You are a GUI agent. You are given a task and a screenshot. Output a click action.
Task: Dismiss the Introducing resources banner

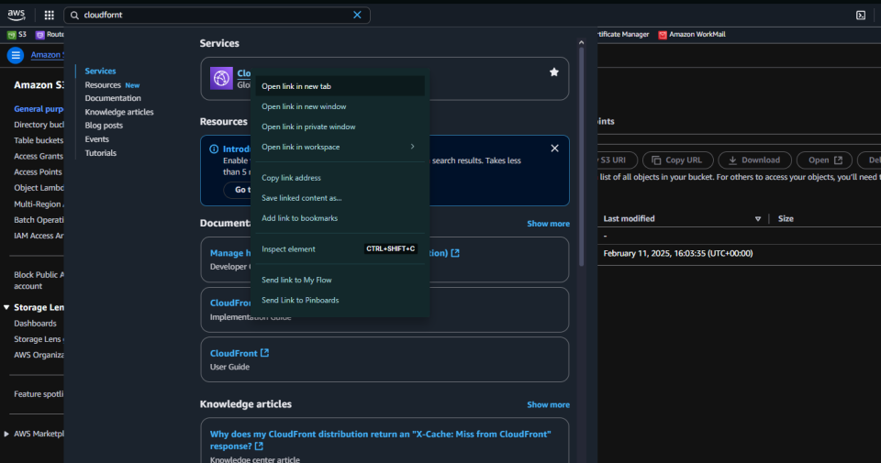pos(554,149)
